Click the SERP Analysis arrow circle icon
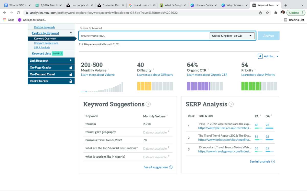The width and height of the screenshot is (307, 191). click(x=231, y=104)
